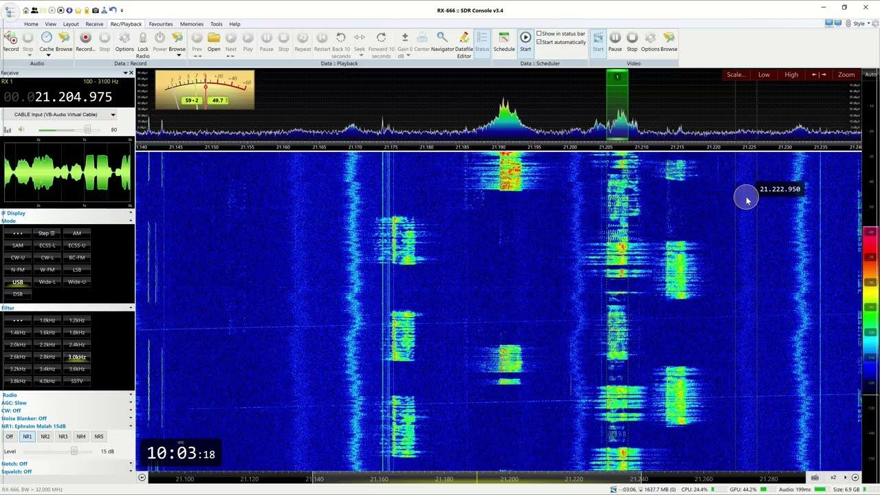Pause the video recording

coord(615,41)
